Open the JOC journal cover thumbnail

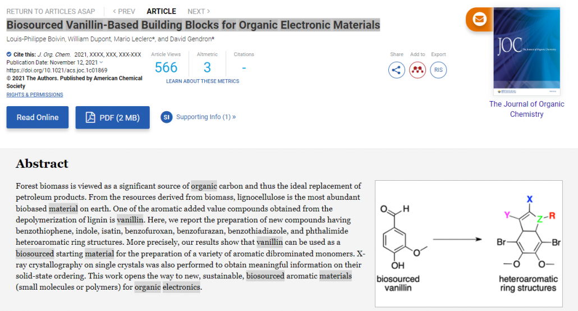[526, 51]
